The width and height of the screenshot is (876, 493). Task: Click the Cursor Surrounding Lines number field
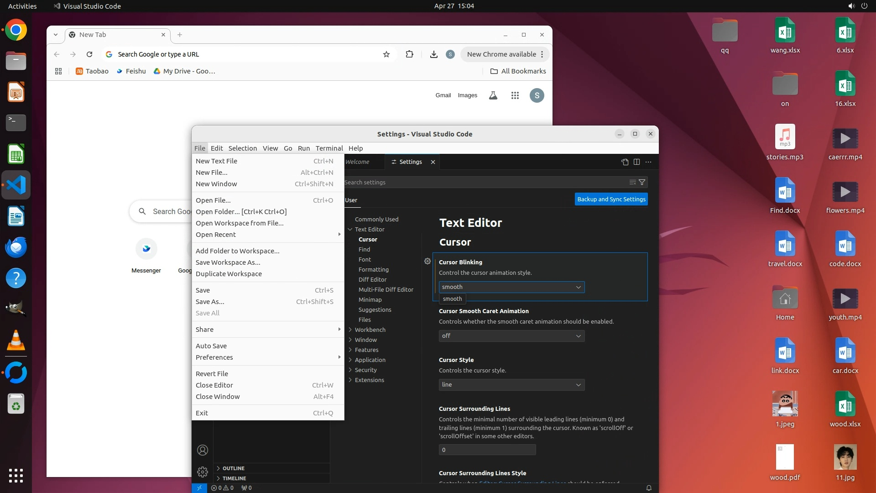click(x=487, y=450)
